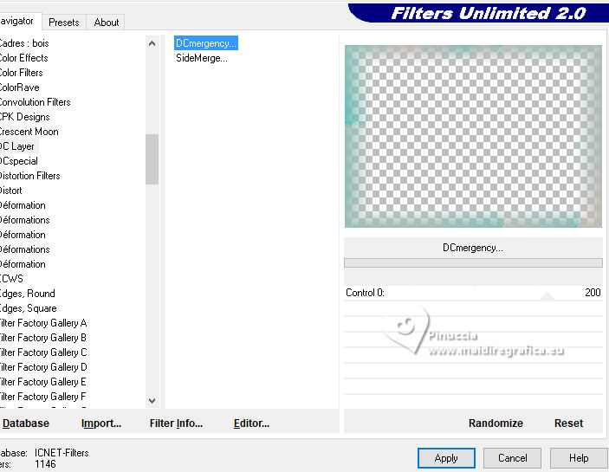
Task: Select the CPK Designs category
Action: [25, 117]
